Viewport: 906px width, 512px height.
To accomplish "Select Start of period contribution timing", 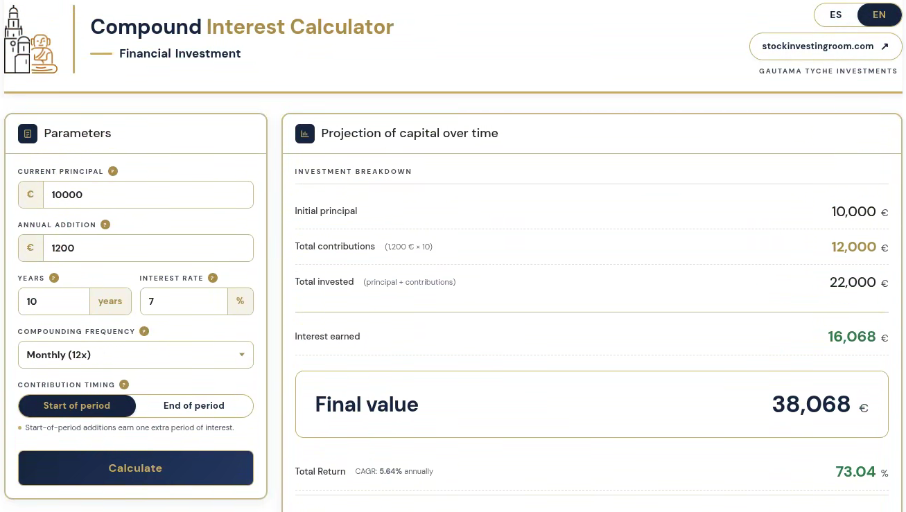I will pyautogui.click(x=77, y=406).
